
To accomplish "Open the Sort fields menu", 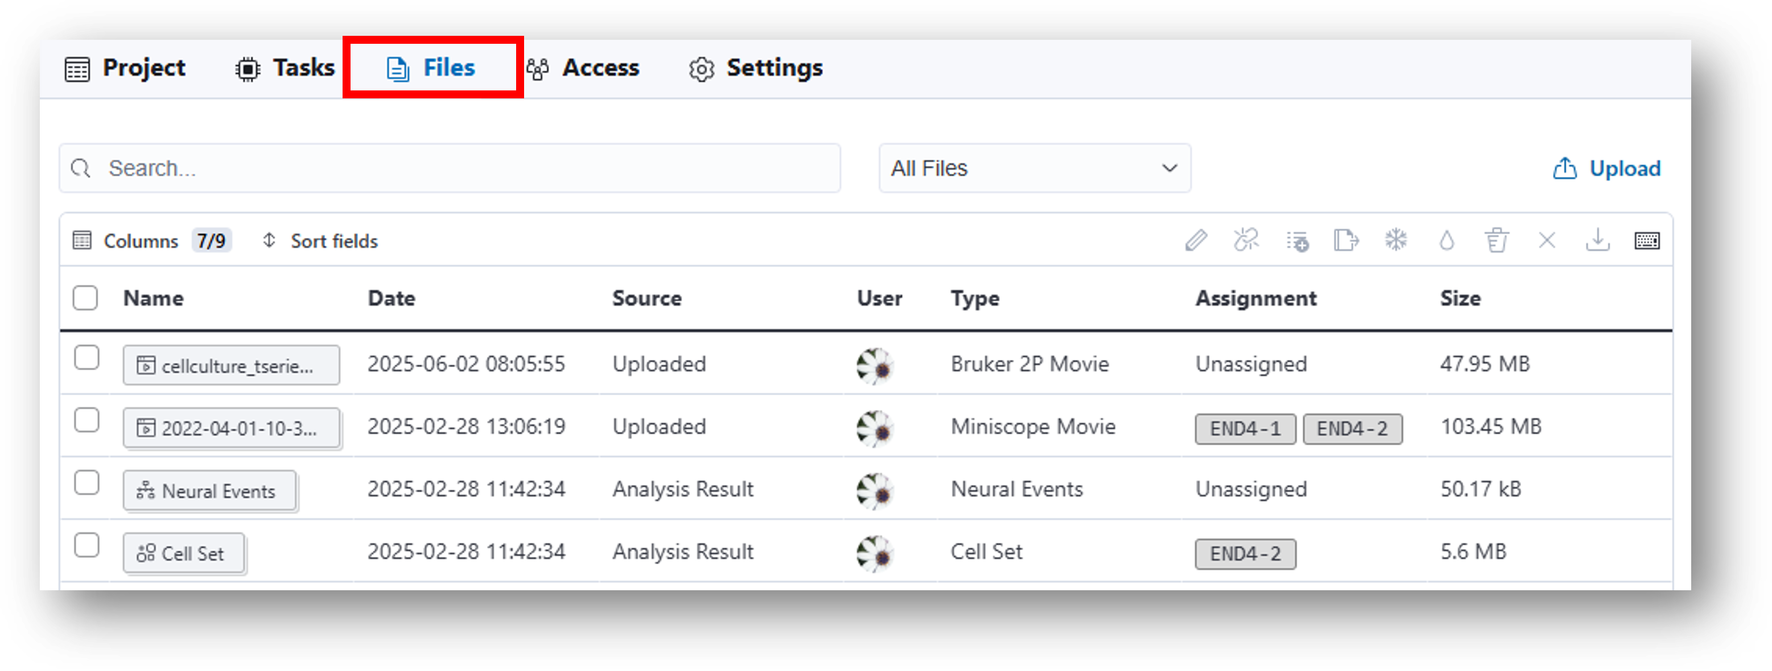I will coord(320,241).
